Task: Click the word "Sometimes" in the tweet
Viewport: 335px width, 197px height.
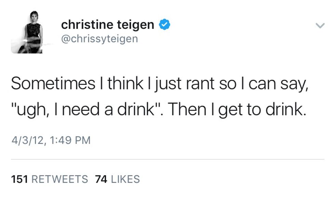Action: pyautogui.click(x=53, y=84)
